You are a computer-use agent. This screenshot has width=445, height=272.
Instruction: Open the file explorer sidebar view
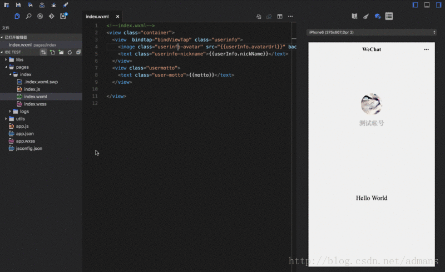point(17,16)
